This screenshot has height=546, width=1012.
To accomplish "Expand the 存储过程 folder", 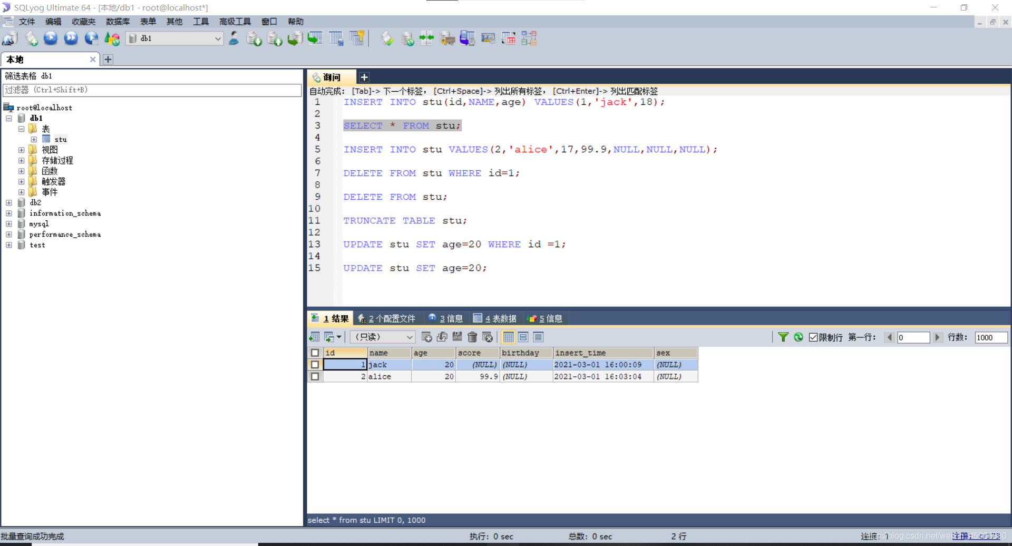I will pos(22,161).
